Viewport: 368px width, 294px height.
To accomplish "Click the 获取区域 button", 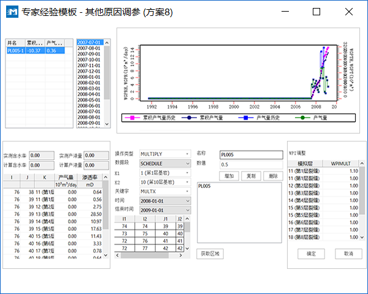I will coord(210,253).
